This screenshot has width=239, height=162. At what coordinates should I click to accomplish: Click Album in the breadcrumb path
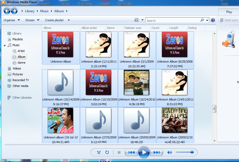(59, 11)
